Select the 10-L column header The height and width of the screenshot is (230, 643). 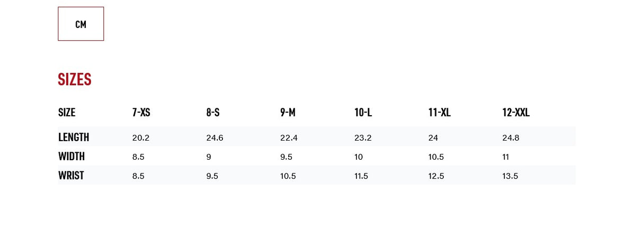tap(363, 112)
